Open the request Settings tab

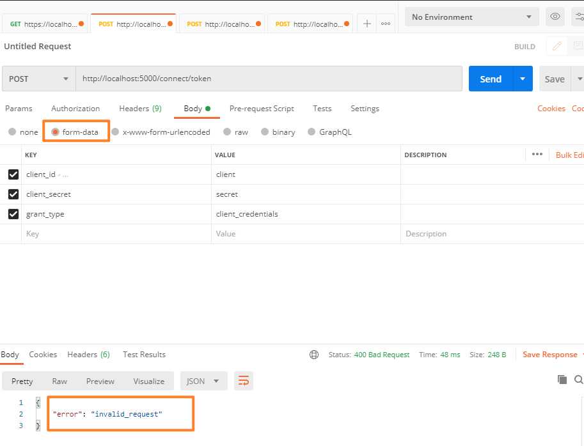365,109
